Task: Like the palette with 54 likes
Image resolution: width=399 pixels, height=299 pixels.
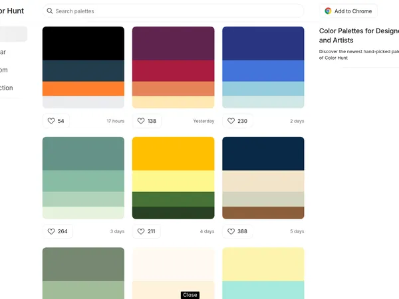Action: coord(56,121)
